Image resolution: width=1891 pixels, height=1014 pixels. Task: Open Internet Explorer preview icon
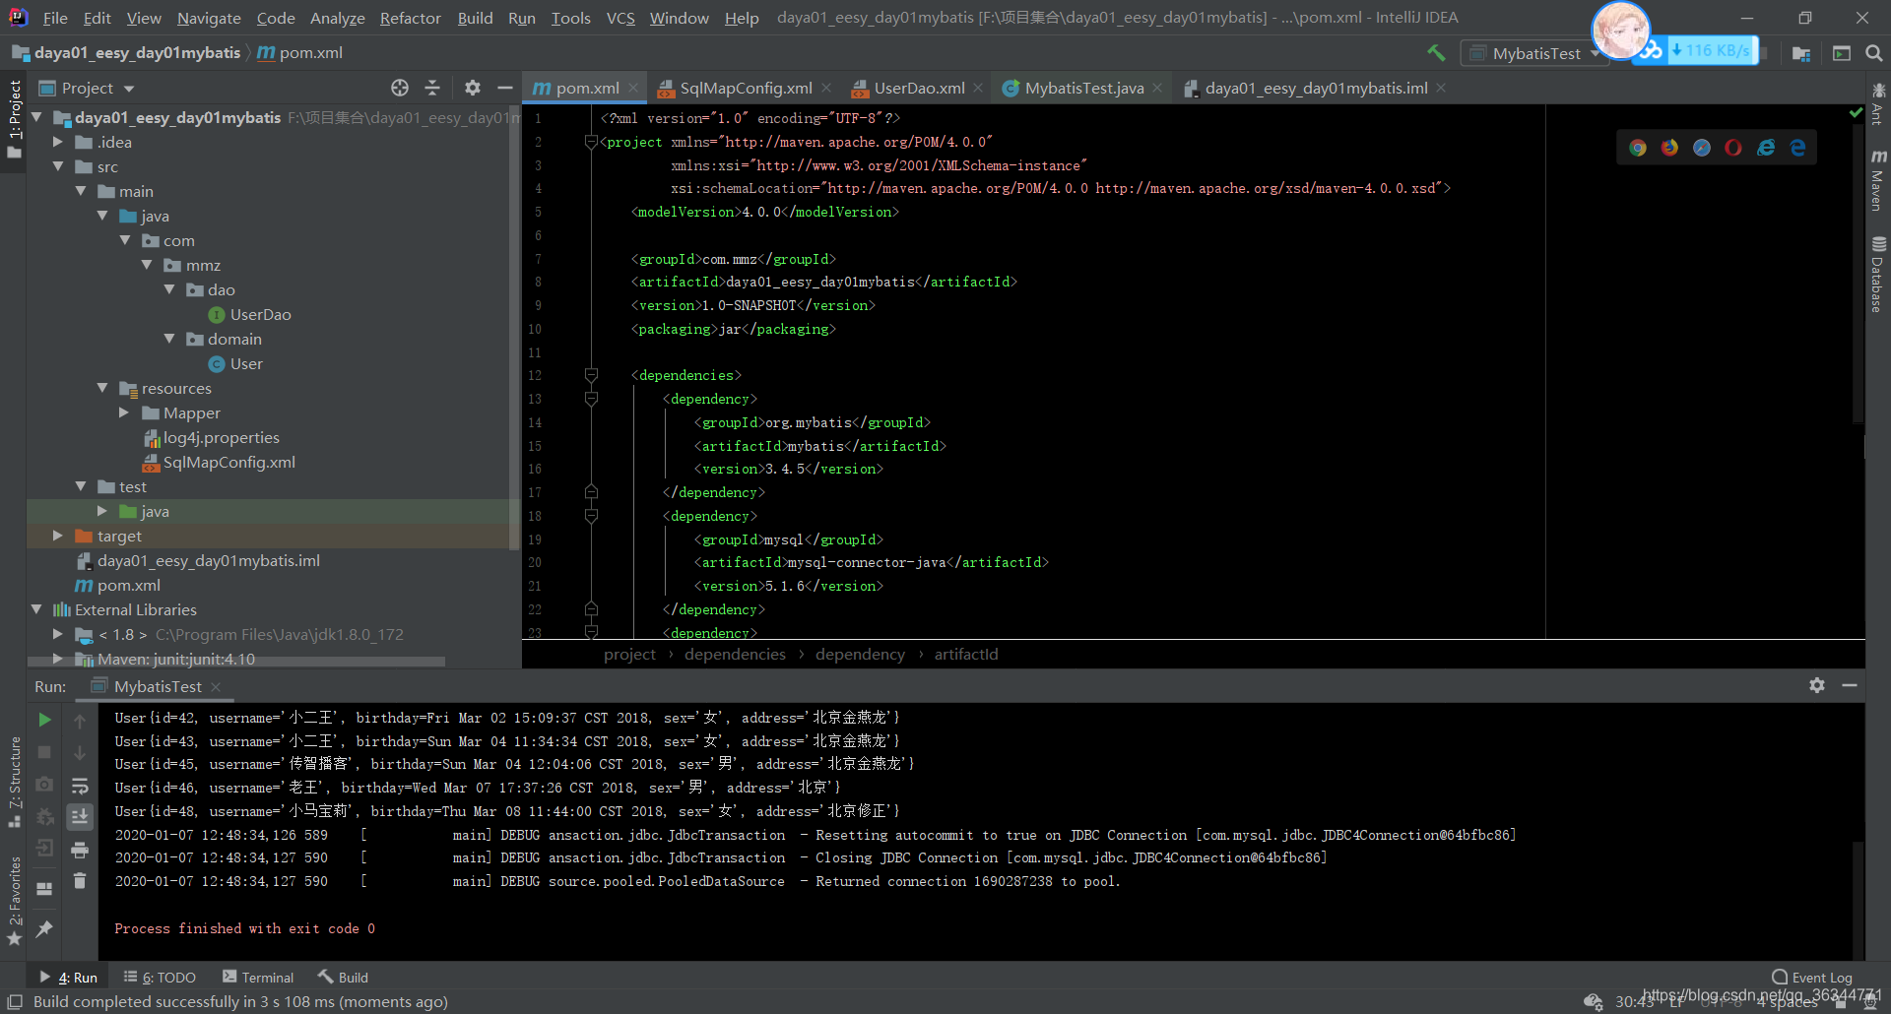point(1766,148)
